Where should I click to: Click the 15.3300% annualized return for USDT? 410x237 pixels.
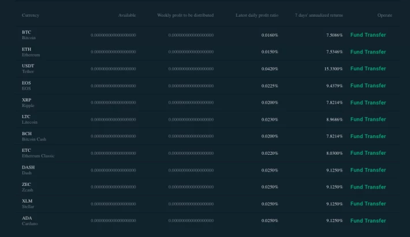click(333, 69)
